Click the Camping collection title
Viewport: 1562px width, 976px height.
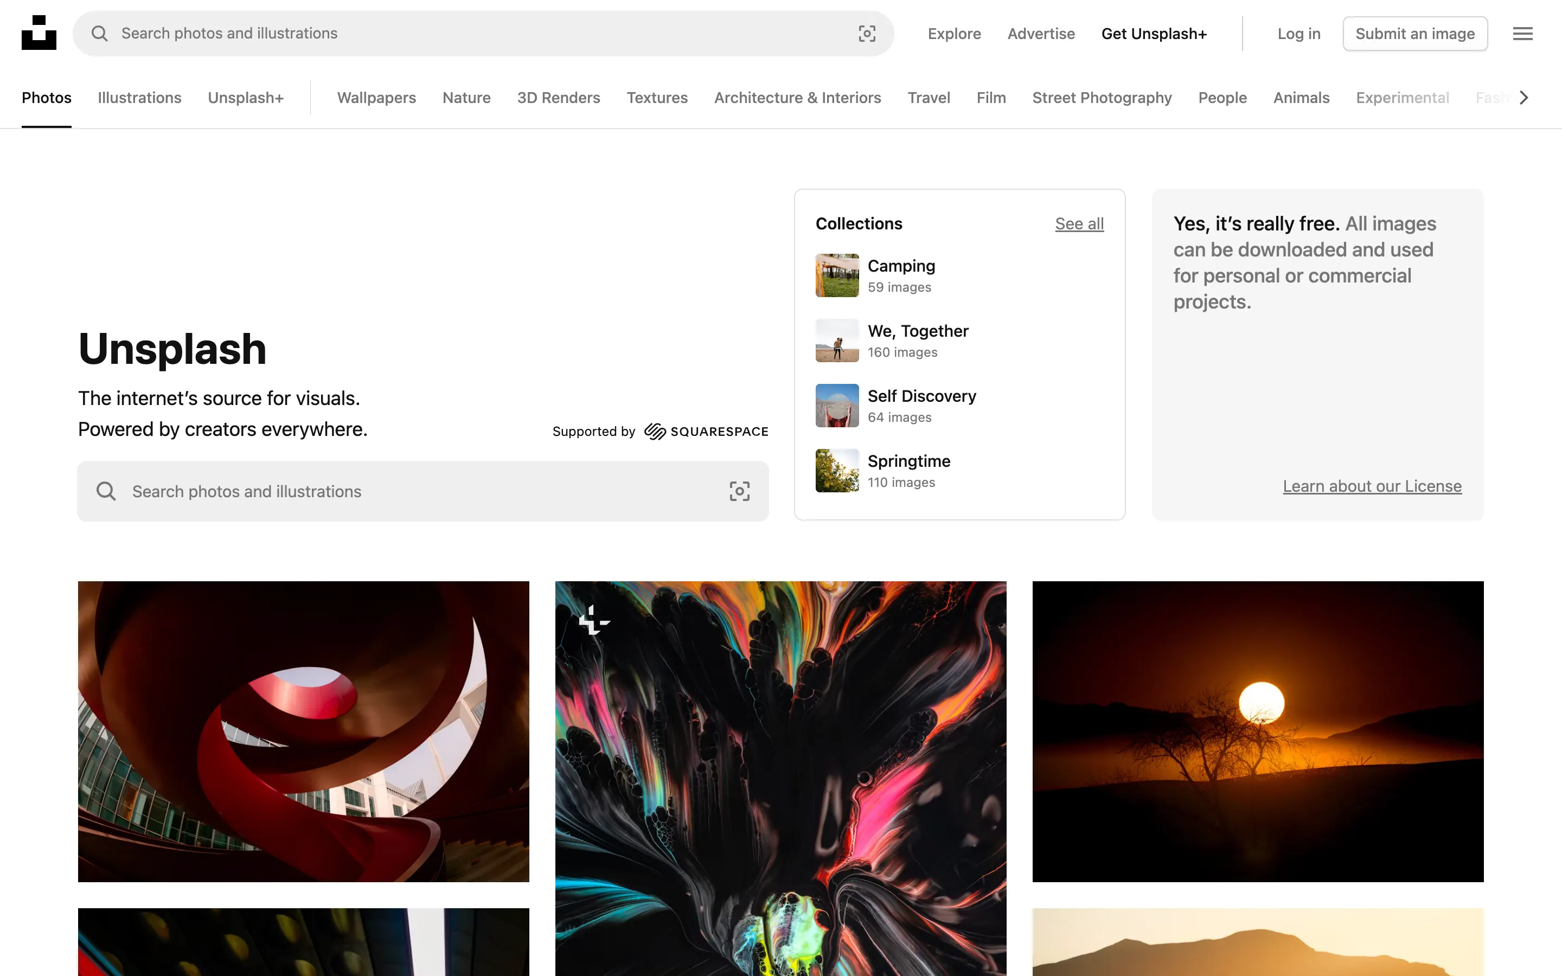[x=901, y=266]
